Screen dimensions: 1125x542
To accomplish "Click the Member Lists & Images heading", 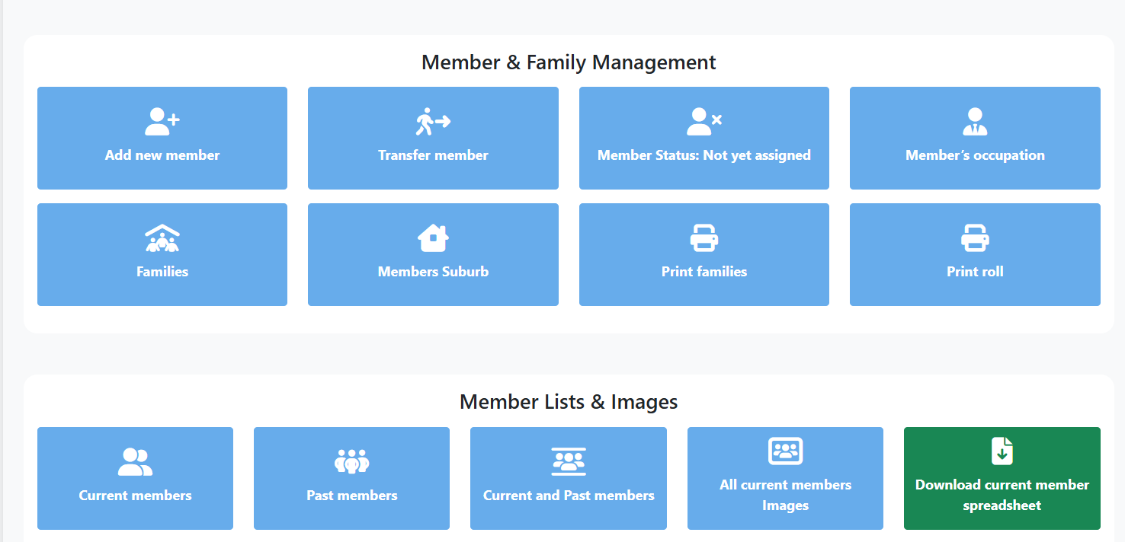I will tap(569, 401).
